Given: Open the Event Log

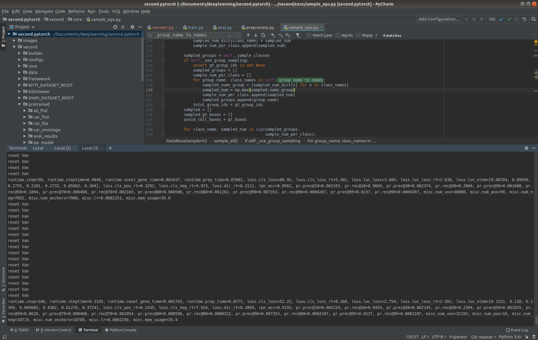Looking at the screenshot, I should tap(517, 330).
